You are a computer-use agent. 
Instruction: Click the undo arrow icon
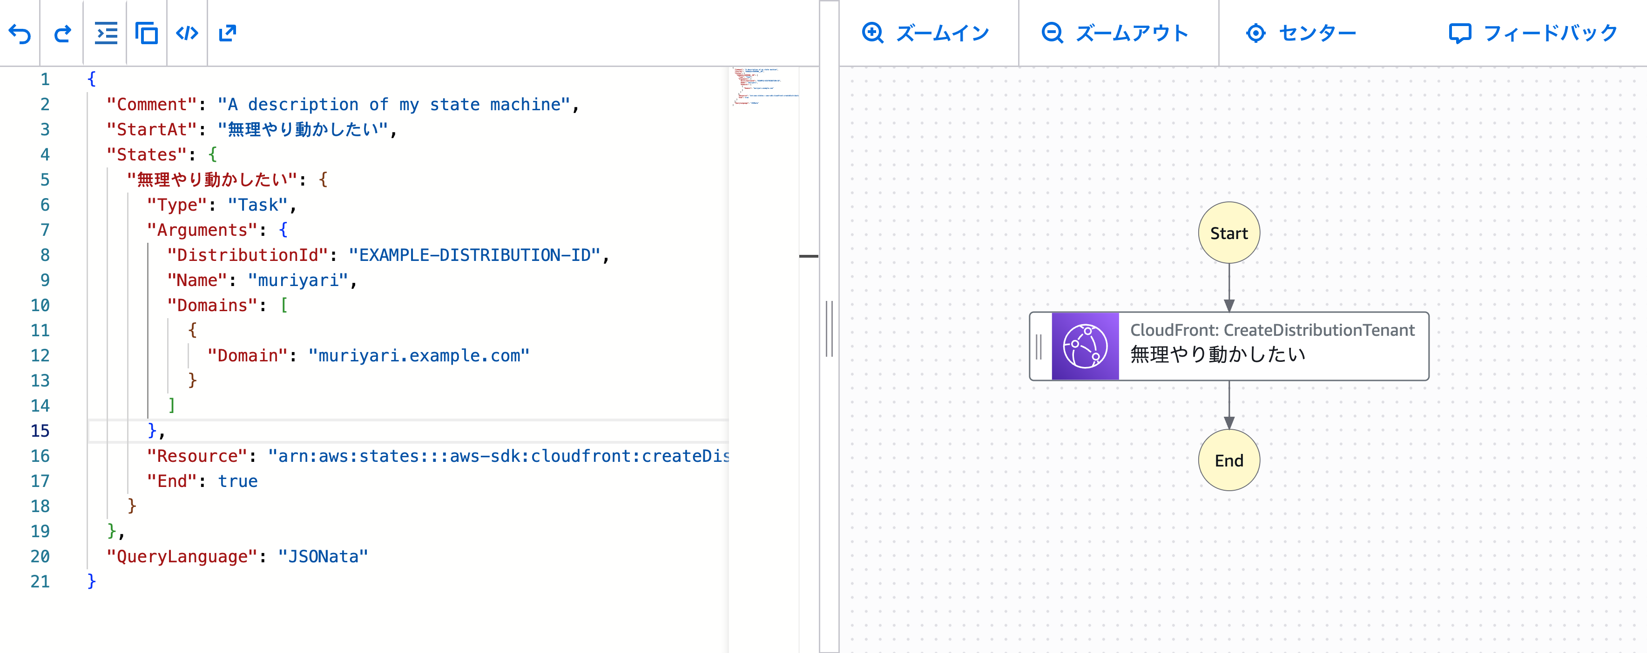pyautogui.click(x=20, y=33)
